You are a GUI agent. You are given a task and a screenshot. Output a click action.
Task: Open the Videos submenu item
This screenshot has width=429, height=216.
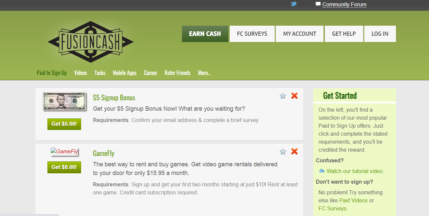[80, 73]
